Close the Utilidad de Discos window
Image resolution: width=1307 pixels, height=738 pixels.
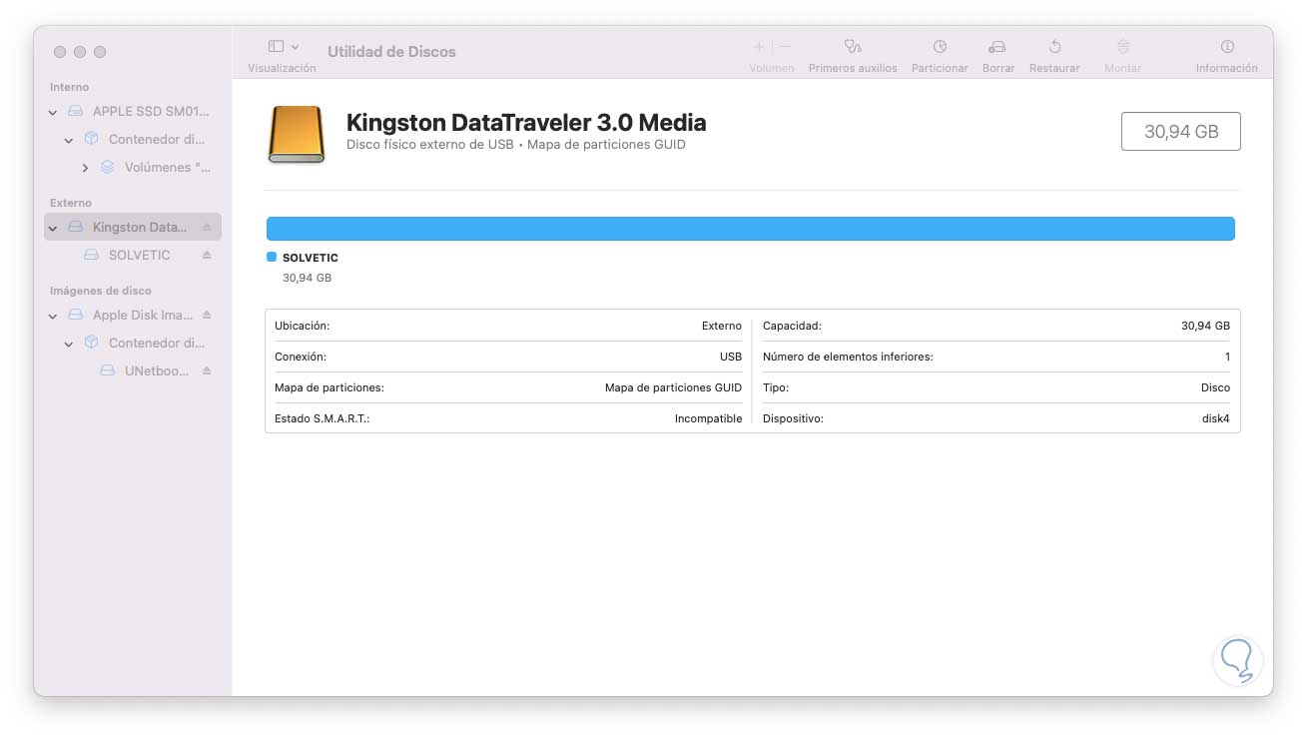point(60,52)
